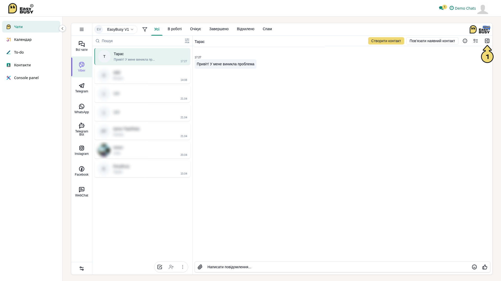The image size is (501, 281).
Task: Select the Facebook channel
Action: 82,171
